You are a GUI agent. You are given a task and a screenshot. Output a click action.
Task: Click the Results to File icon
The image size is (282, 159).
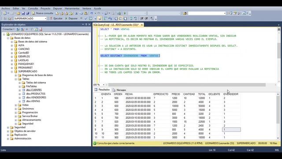[125, 19]
